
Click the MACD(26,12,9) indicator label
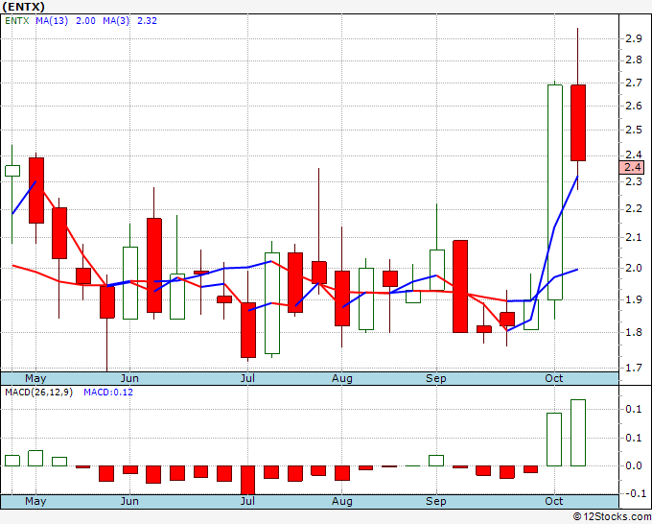pyautogui.click(x=38, y=393)
